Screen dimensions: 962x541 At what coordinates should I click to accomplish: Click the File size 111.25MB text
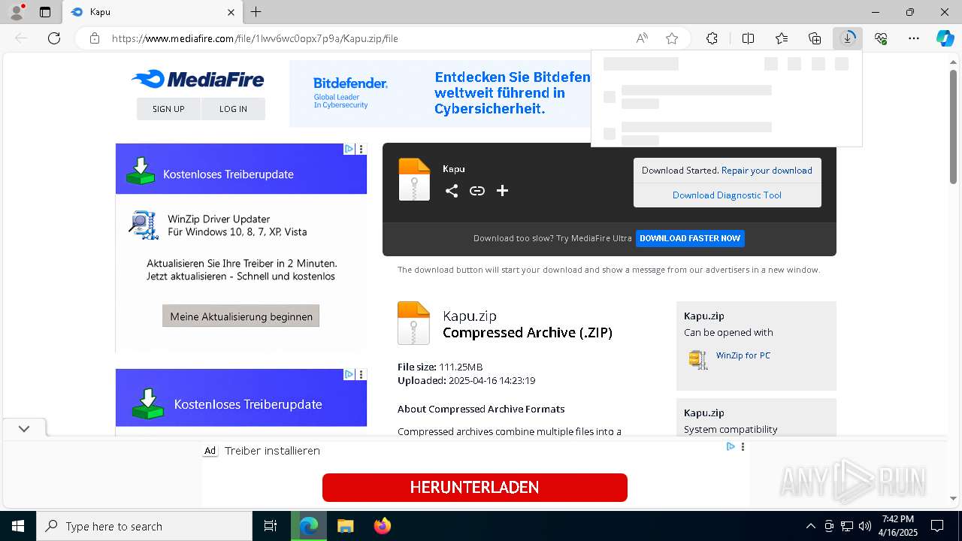(440, 367)
